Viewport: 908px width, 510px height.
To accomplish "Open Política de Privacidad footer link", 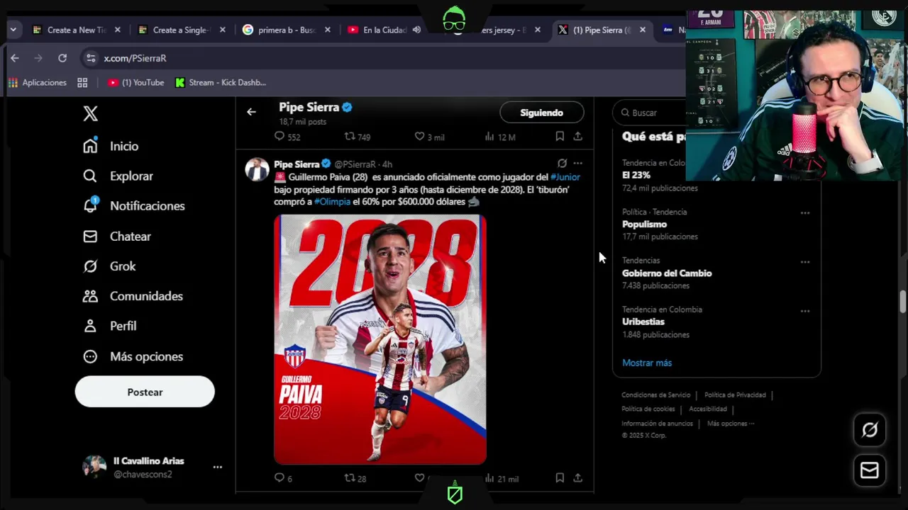I will click(735, 395).
